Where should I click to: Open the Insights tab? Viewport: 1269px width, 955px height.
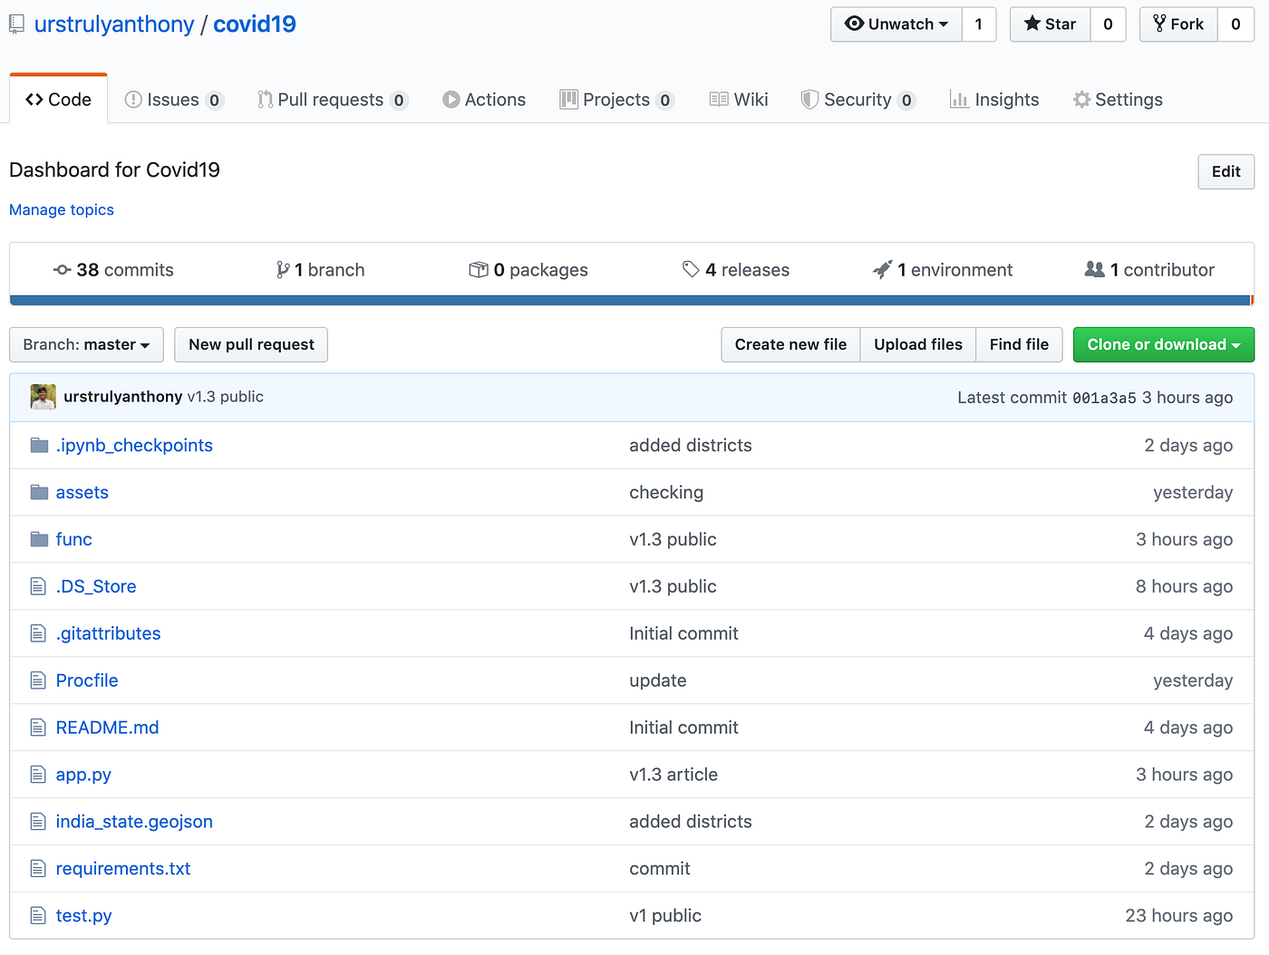994,100
